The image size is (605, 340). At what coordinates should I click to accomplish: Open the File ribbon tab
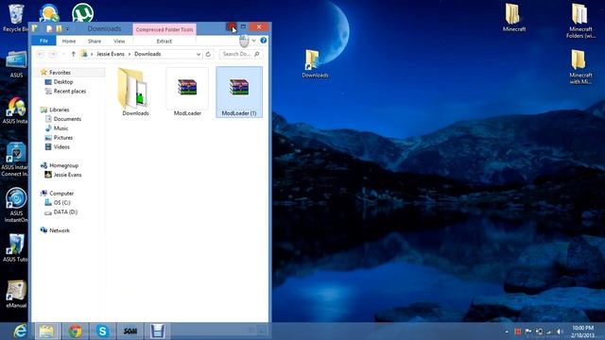[43, 41]
